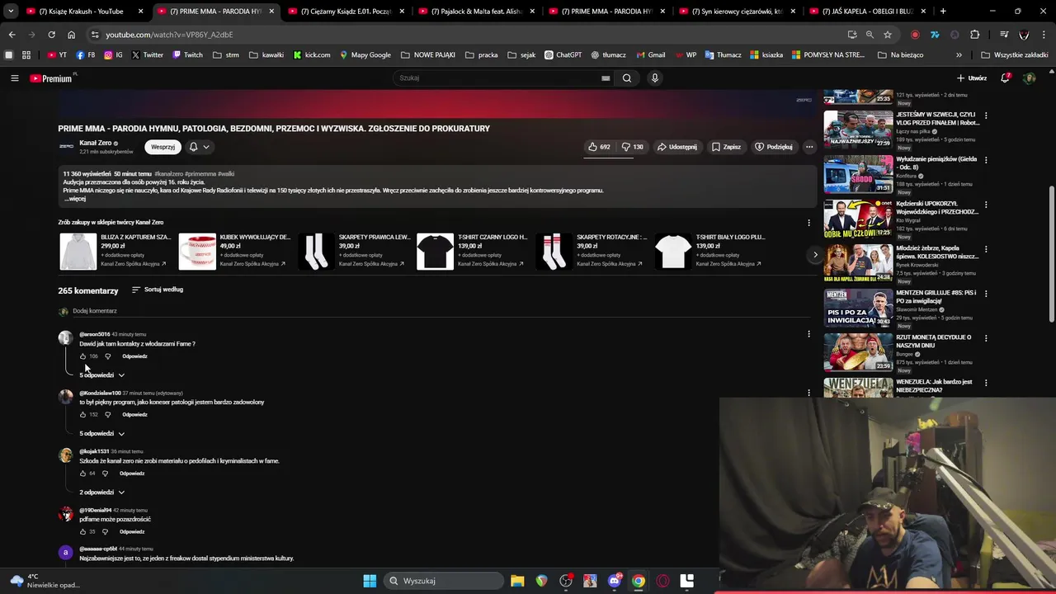Open Sortuj według comment sorting menu

coord(158,290)
